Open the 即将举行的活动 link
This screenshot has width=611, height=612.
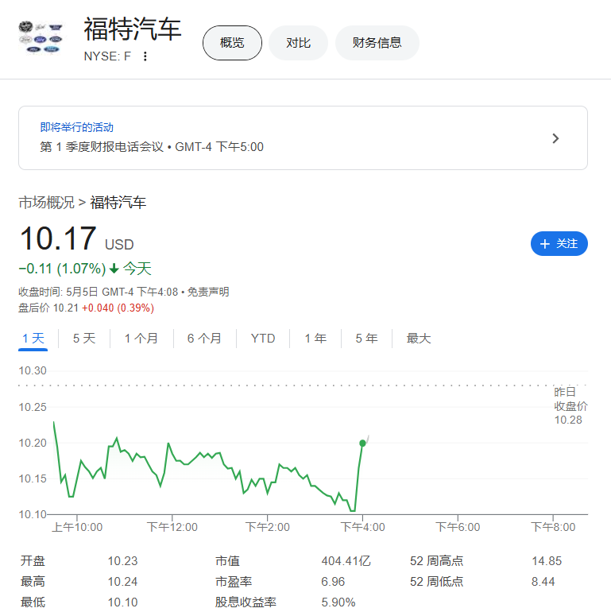tap(77, 127)
